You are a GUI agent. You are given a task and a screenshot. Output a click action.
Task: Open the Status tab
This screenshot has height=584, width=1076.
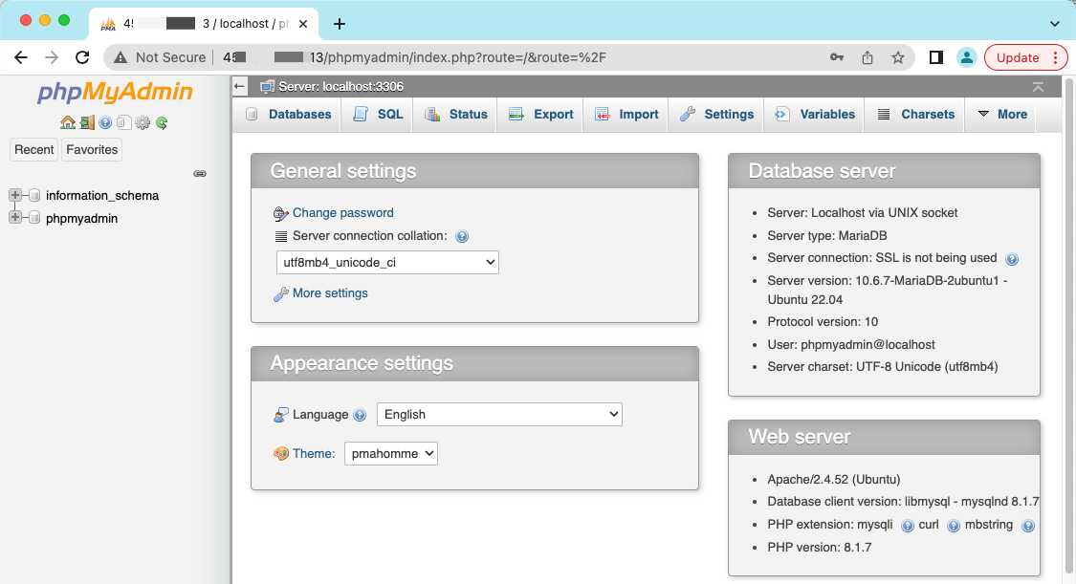(455, 115)
